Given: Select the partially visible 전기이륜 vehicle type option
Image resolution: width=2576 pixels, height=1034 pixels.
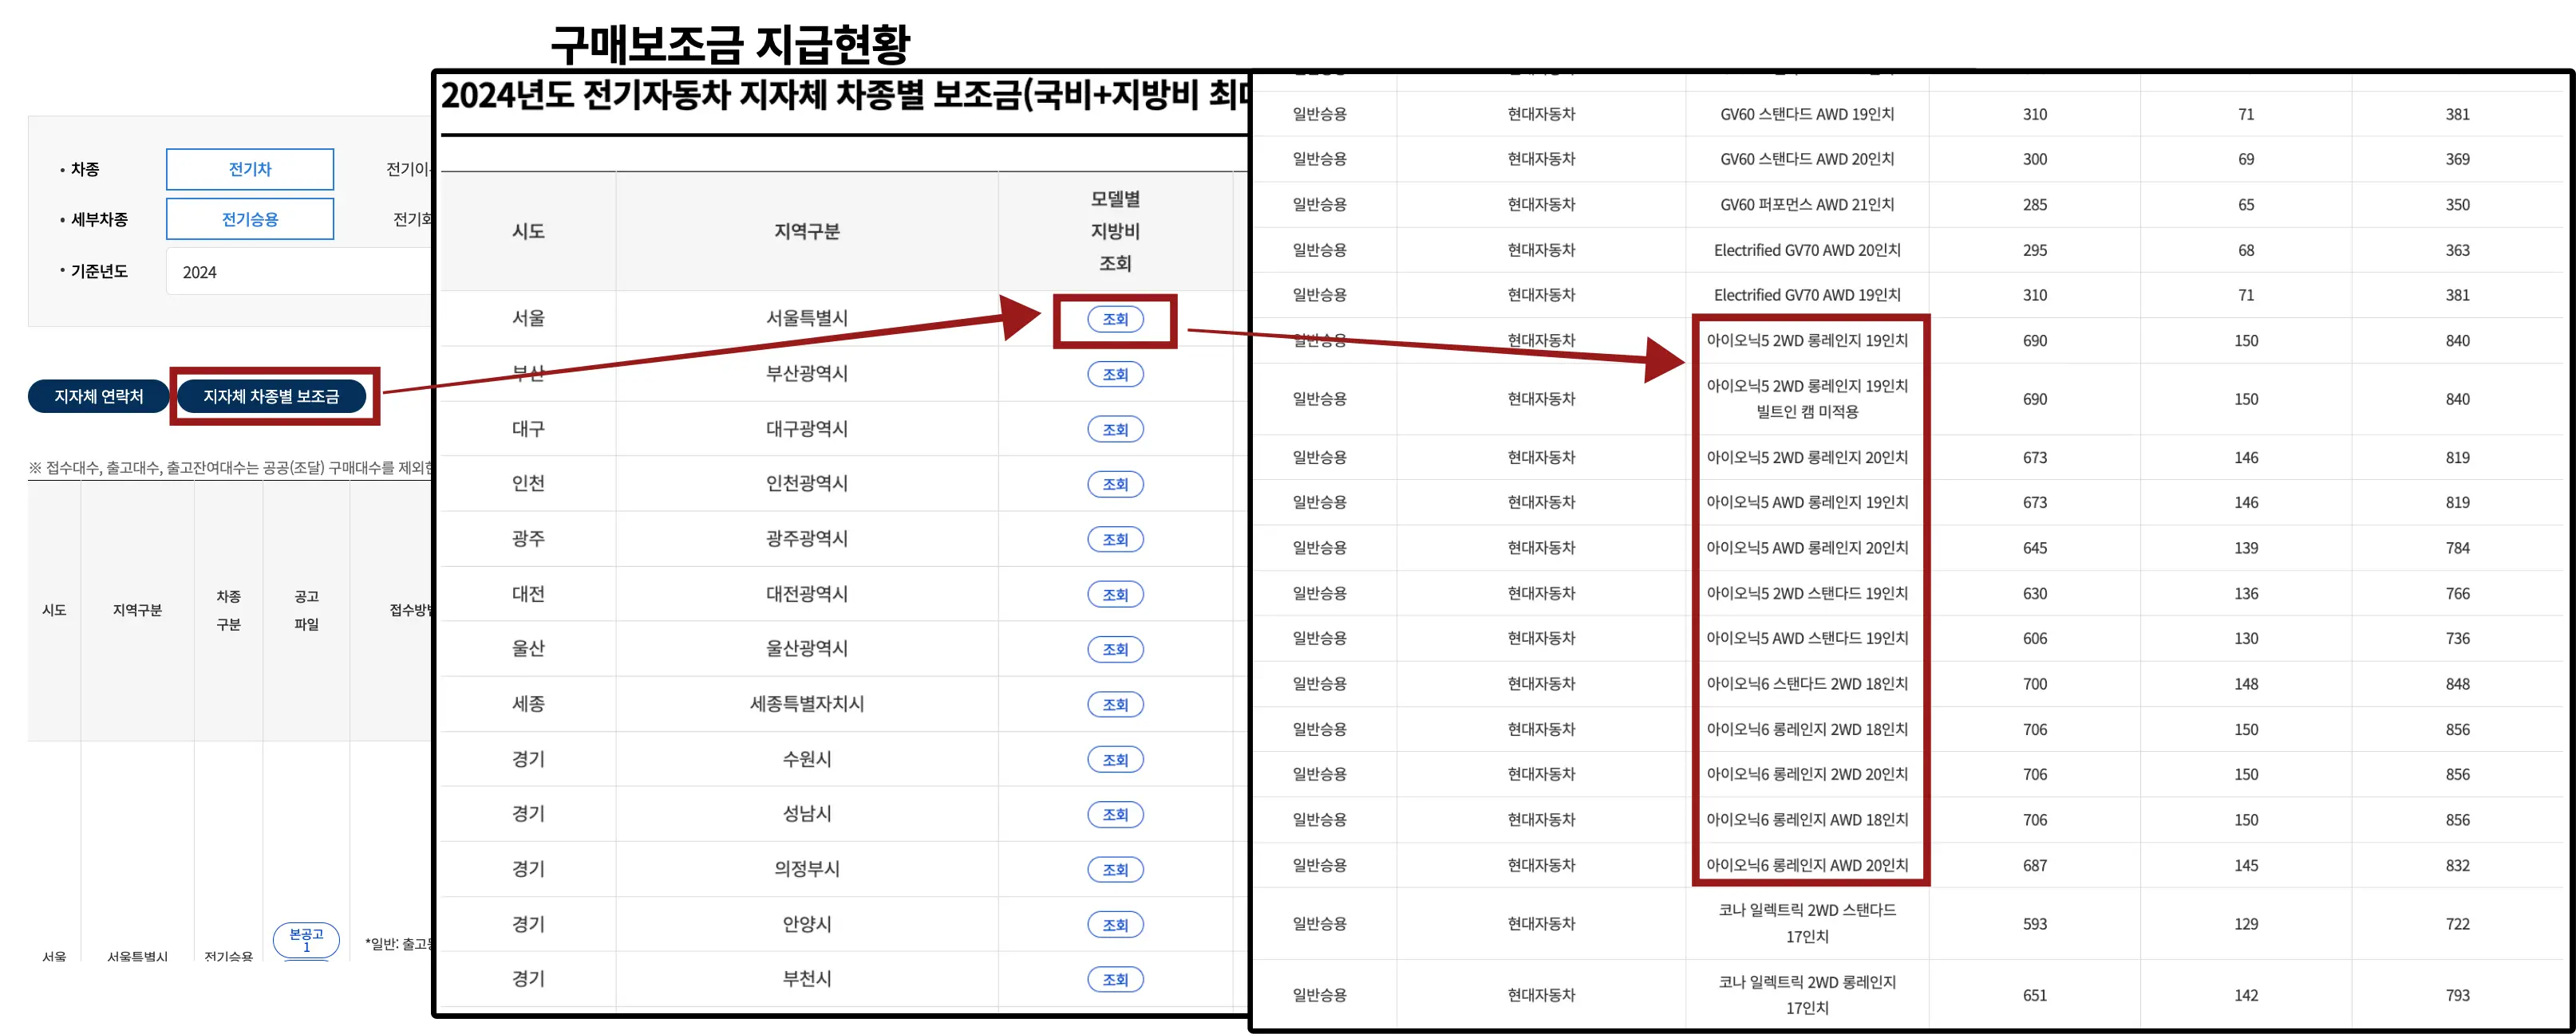Looking at the screenshot, I should tap(409, 169).
